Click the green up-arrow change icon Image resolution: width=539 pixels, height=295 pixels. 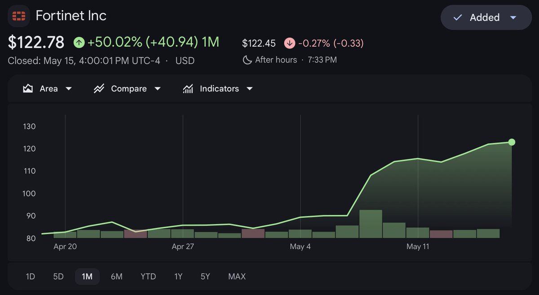click(x=79, y=43)
